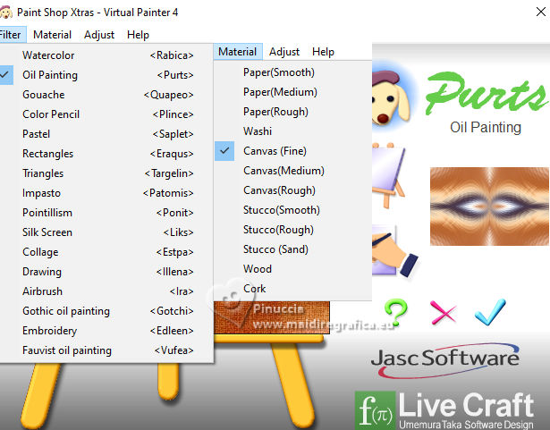The width and height of the screenshot is (550, 430).
Task: Open the Adjust menu in the top menu bar
Action: coord(99,35)
